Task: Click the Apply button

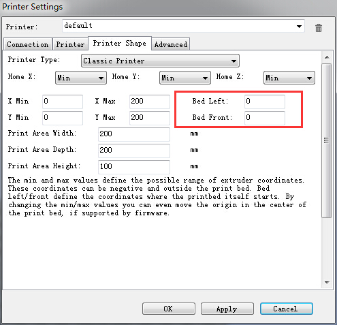Action: pos(227,309)
